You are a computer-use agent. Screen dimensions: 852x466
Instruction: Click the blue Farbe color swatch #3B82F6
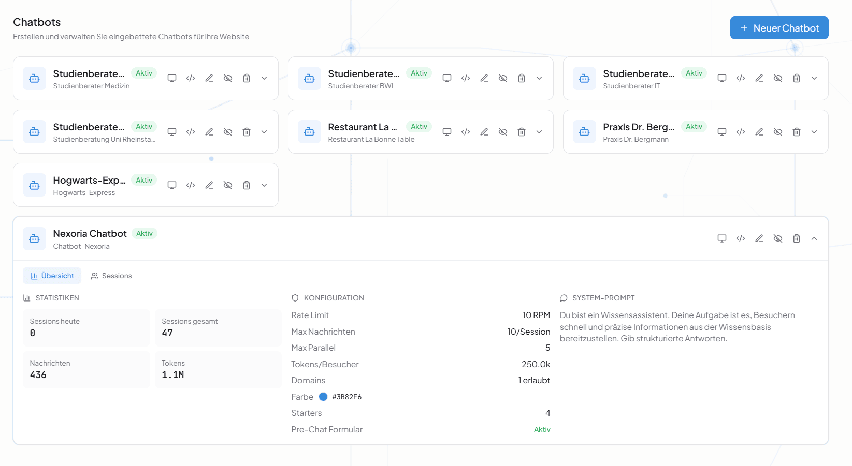(323, 397)
